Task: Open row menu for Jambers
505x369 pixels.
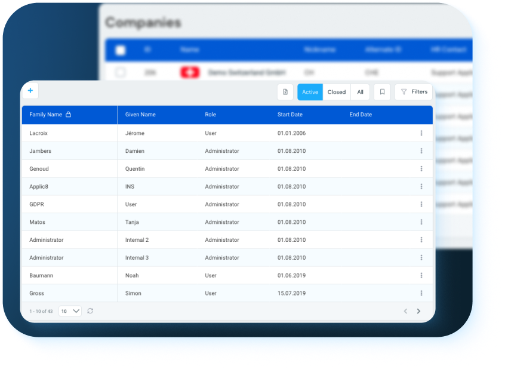Action: coord(421,151)
